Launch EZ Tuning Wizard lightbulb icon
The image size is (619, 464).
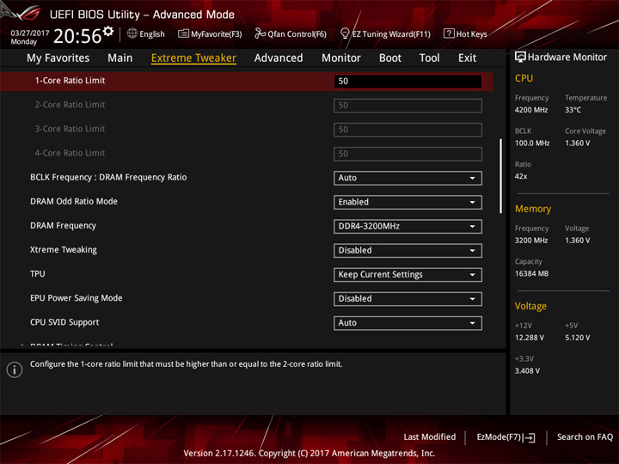(345, 34)
